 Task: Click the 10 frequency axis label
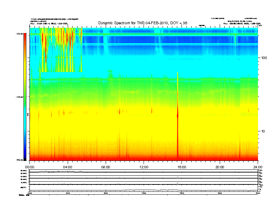[263, 131]
